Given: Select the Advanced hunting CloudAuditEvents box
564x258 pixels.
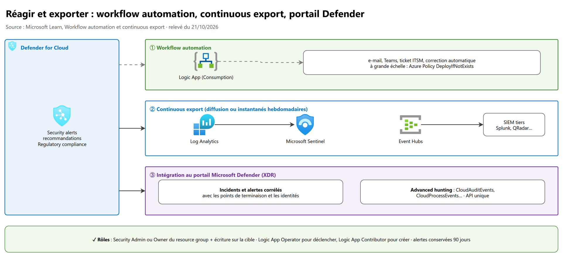Looking at the screenshot, I should [452, 192].
